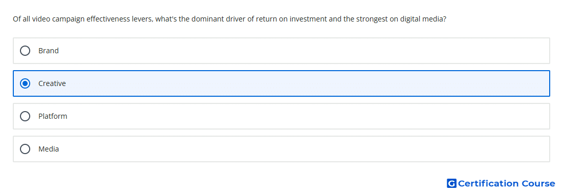This screenshot has width=563, height=193.
Task: Pick the Media radio button
Action: coord(25,149)
